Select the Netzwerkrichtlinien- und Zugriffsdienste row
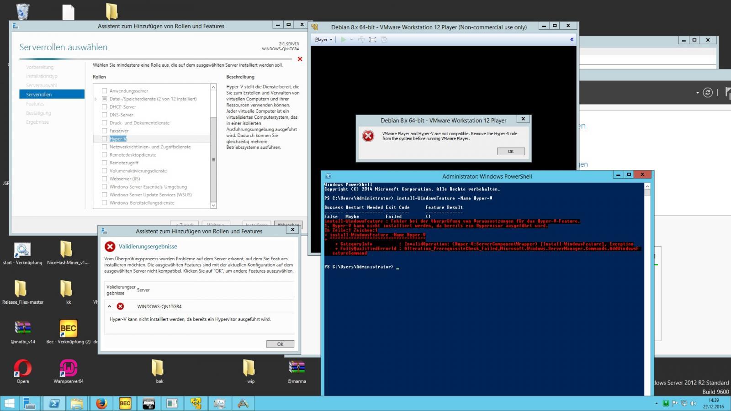The image size is (731, 411). pyautogui.click(x=150, y=147)
